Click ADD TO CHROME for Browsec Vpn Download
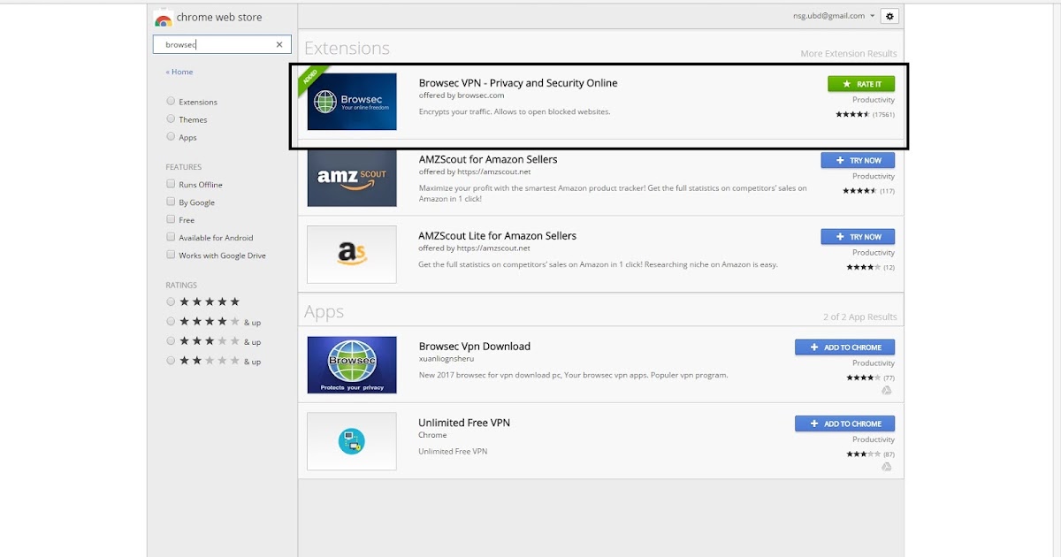Viewport: 1061px width, 557px height. (845, 347)
